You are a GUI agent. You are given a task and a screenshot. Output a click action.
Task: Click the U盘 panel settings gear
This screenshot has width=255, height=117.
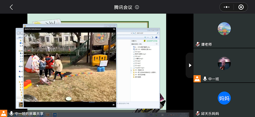(x=157, y=44)
